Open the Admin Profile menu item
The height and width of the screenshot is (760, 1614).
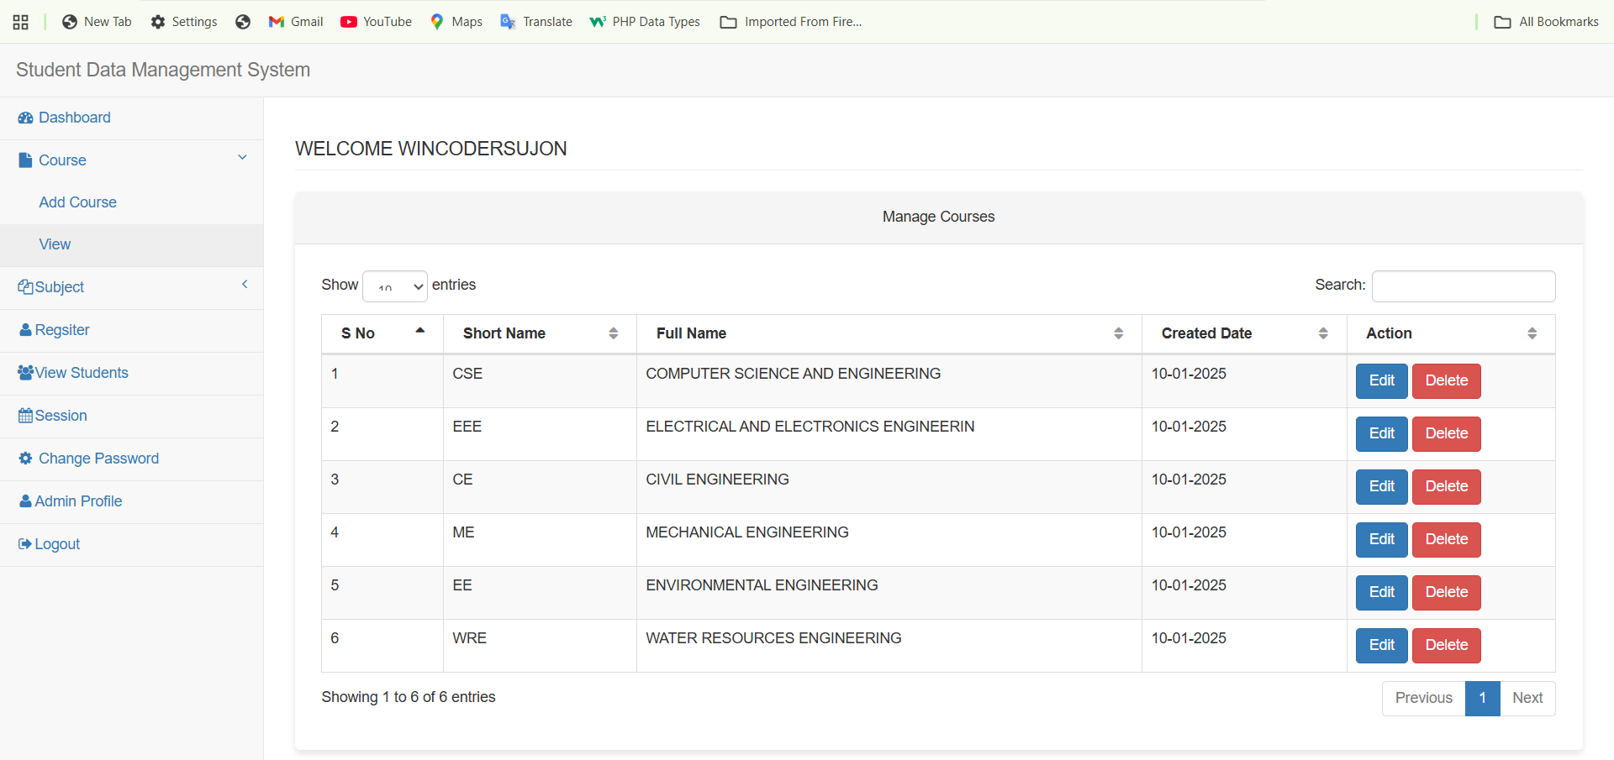click(78, 501)
